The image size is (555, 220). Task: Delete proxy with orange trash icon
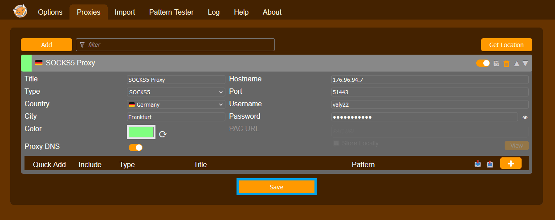506,64
